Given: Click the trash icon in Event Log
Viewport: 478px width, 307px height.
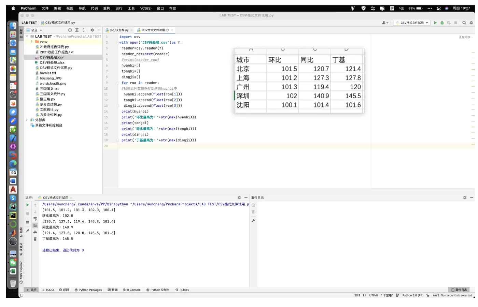Looking at the screenshot, I should (253, 212).
